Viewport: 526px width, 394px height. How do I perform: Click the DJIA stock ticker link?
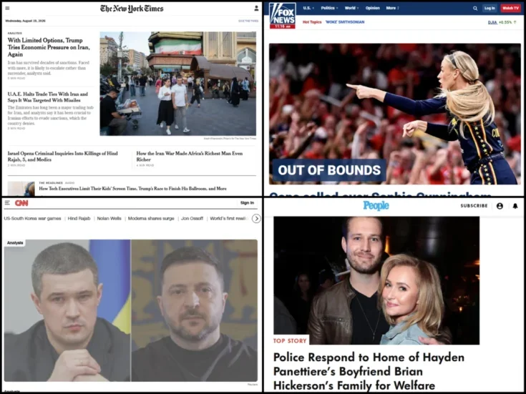[x=492, y=22]
